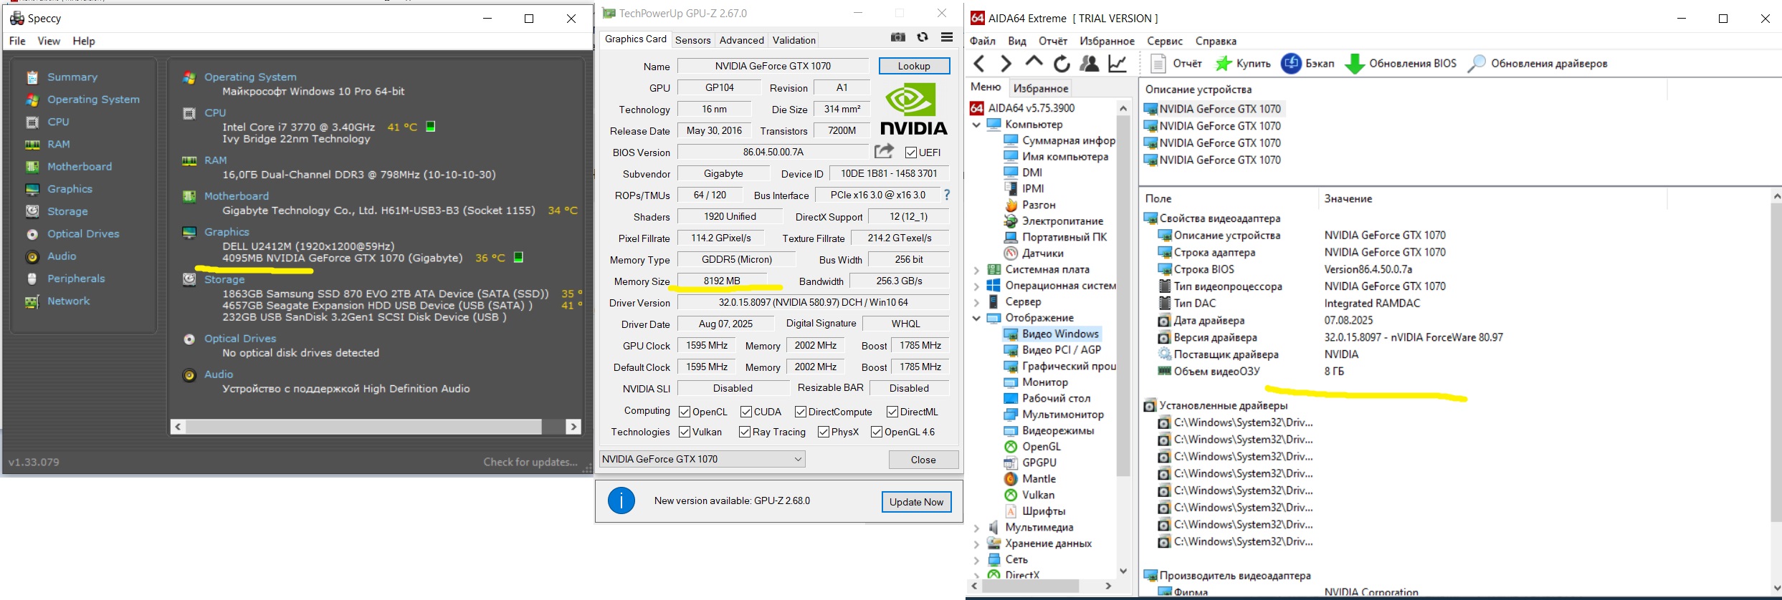This screenshot has height=600, width=1782.
Task: Save GPU BIOS using the share arrow icon
Action: [x=885, y=151]
